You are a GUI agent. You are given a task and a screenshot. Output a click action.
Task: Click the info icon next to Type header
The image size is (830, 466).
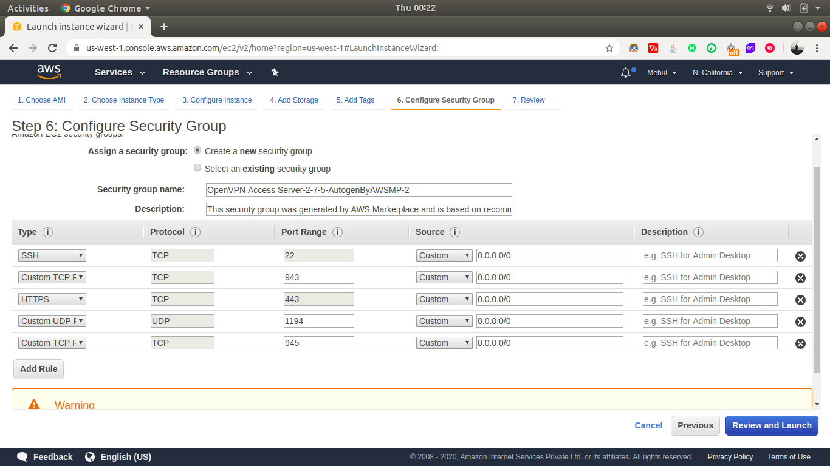click(x=47, y=232)
